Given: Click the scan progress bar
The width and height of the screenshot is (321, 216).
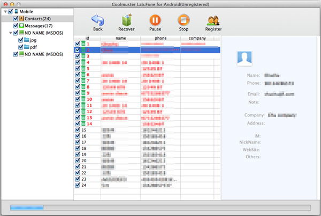Looking at the screenshot, I should click(160, 207).
